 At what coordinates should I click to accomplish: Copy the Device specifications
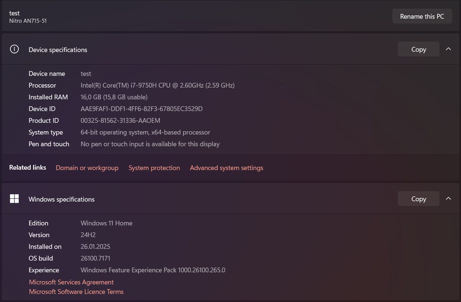[418, 49]
